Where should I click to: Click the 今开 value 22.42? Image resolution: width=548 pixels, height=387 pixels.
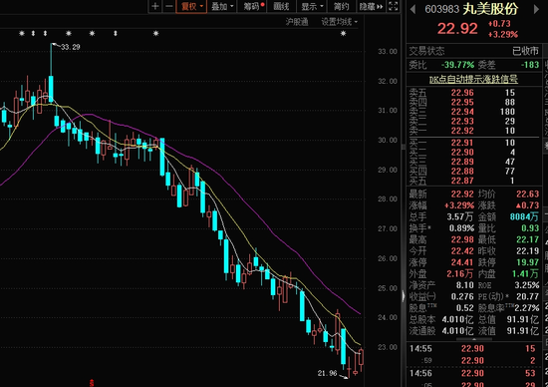(x=462, y=251)
